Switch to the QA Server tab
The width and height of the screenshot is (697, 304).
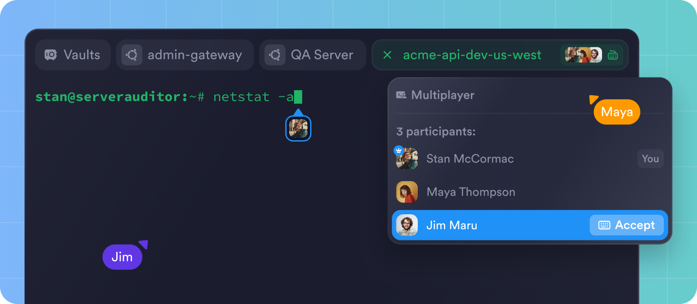pyautogui.click(x=312, y=55)
